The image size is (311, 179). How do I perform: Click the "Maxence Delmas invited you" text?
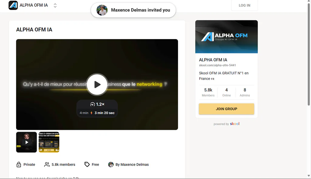point(140,10)
